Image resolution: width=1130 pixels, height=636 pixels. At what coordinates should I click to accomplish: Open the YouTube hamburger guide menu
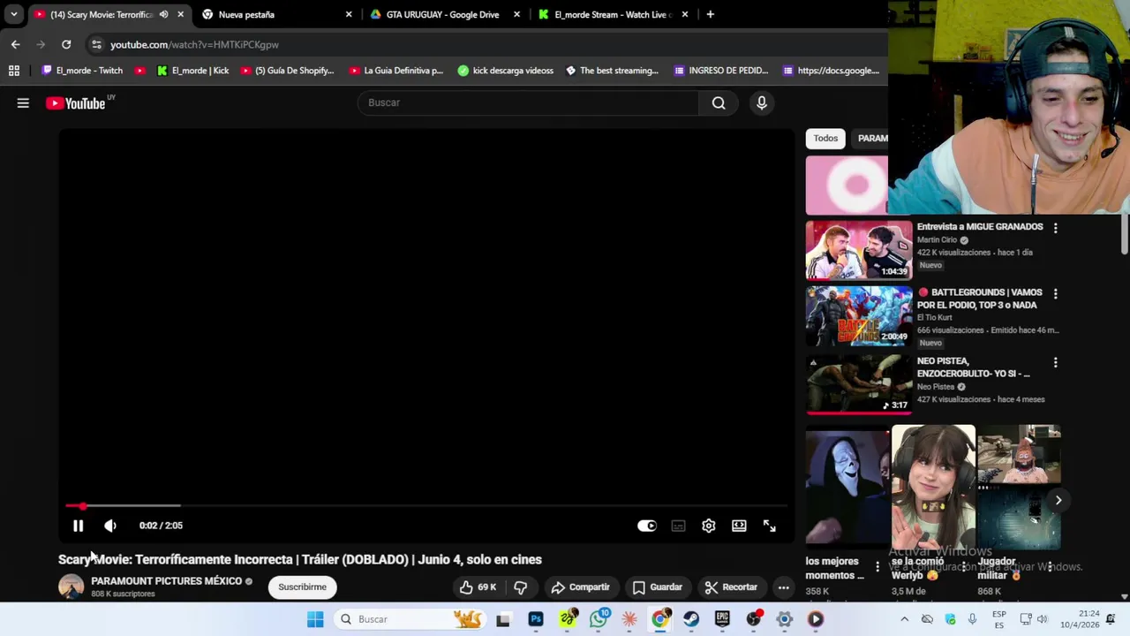pyautogui.click(x=23, y=103)
